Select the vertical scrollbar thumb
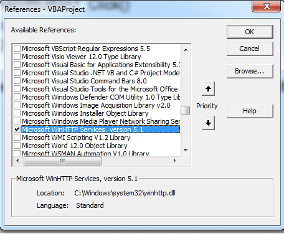This screenshot has height=234, width=284. coord(186,110)
